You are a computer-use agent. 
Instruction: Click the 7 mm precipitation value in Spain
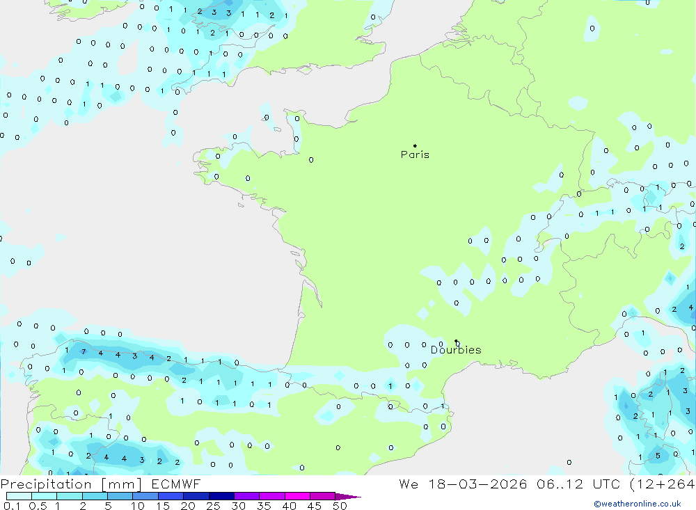coord(84,352)
